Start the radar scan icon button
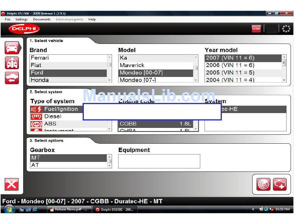294x224 pixels. click(x=263, y=184)
